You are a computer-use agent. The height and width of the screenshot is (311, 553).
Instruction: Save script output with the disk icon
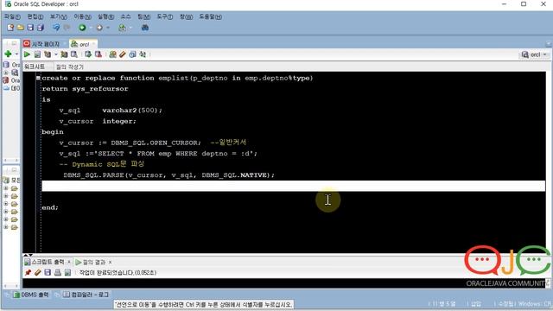pos(48,273)
